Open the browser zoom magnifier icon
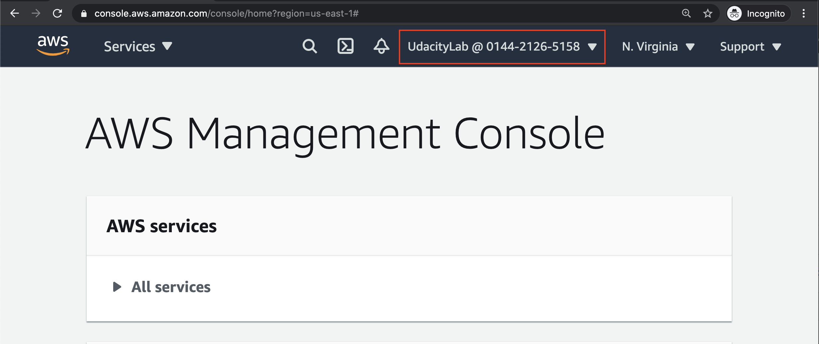 [686, 13]
